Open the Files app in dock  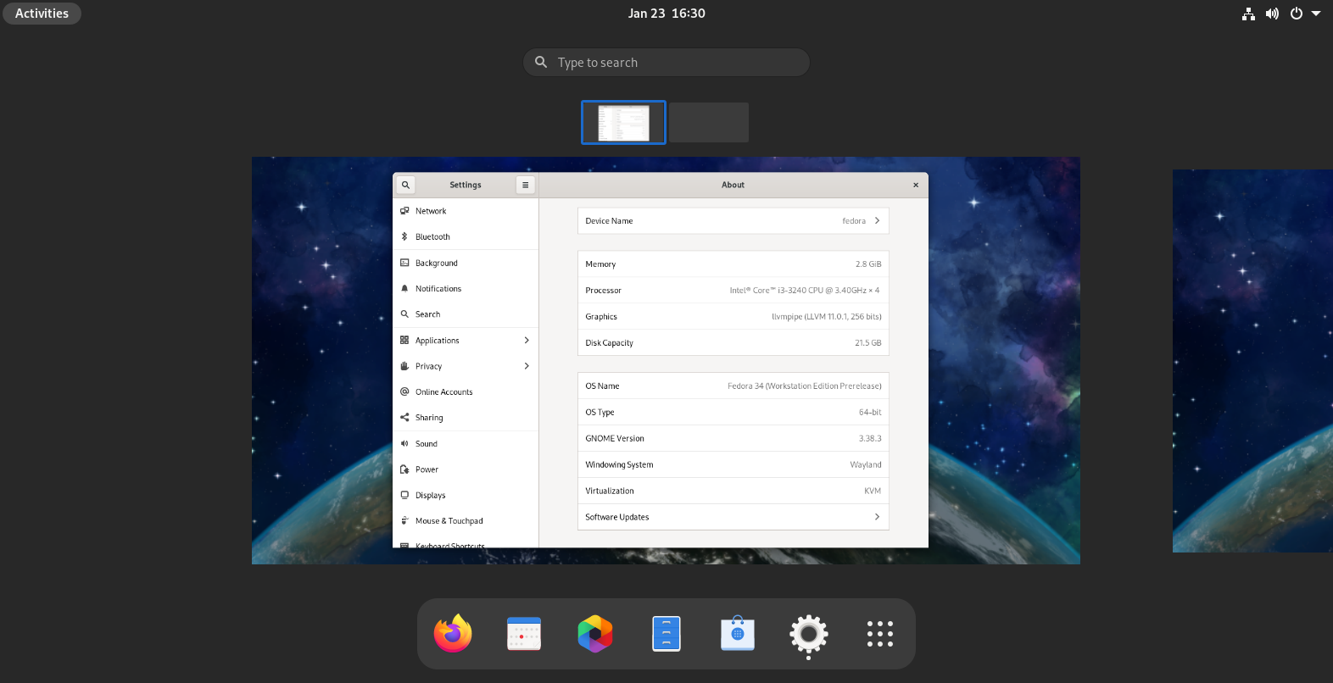click(x=666, y=634)
